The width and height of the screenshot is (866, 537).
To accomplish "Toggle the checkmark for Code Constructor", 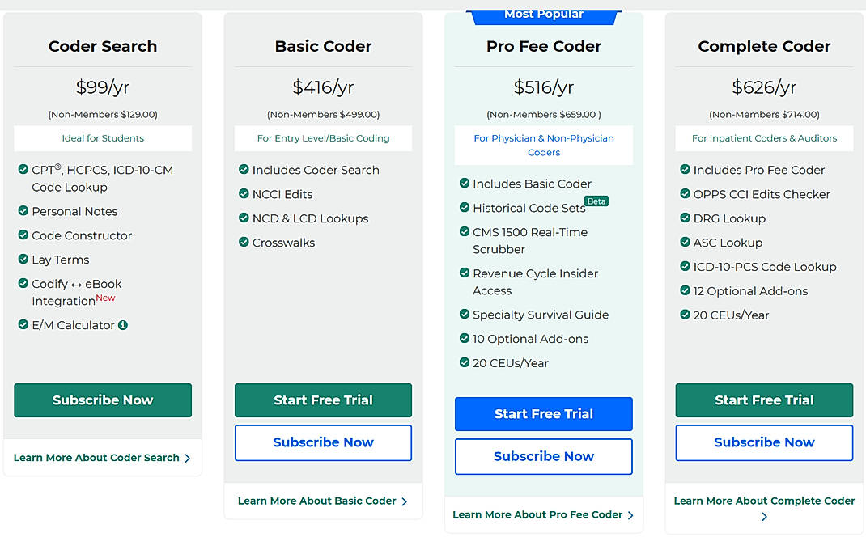I will (x=23, y=235).
